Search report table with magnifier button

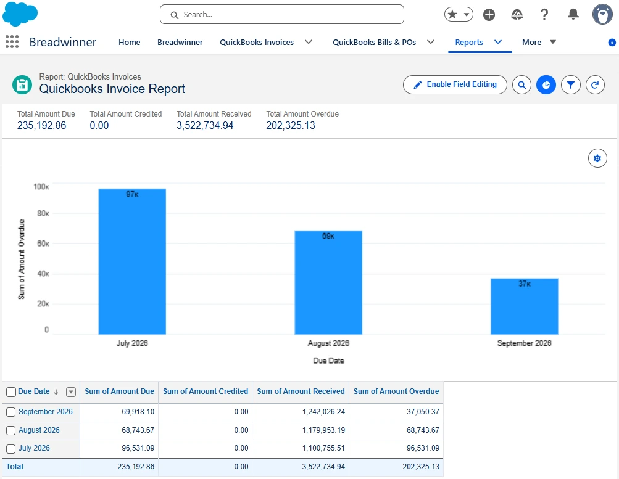(x=522, y=84)
